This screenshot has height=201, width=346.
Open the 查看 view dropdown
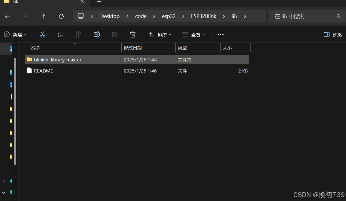click(x=194, y=34)
